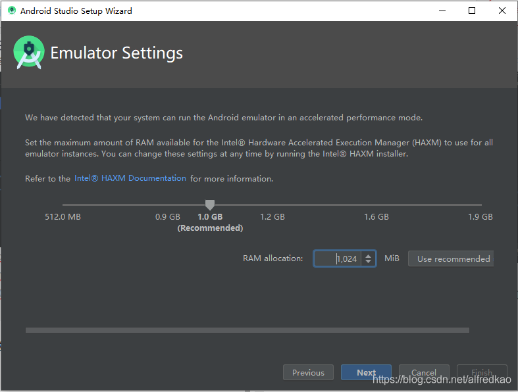Click the greyed-out Finish button
Screen dimensions: 518x392
[x=482, y=372]
